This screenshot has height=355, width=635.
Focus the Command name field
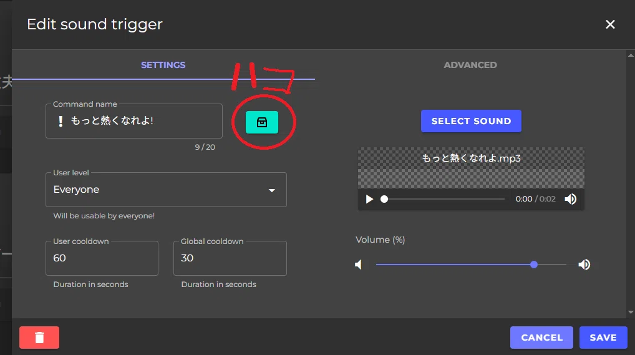pos(134,121)
